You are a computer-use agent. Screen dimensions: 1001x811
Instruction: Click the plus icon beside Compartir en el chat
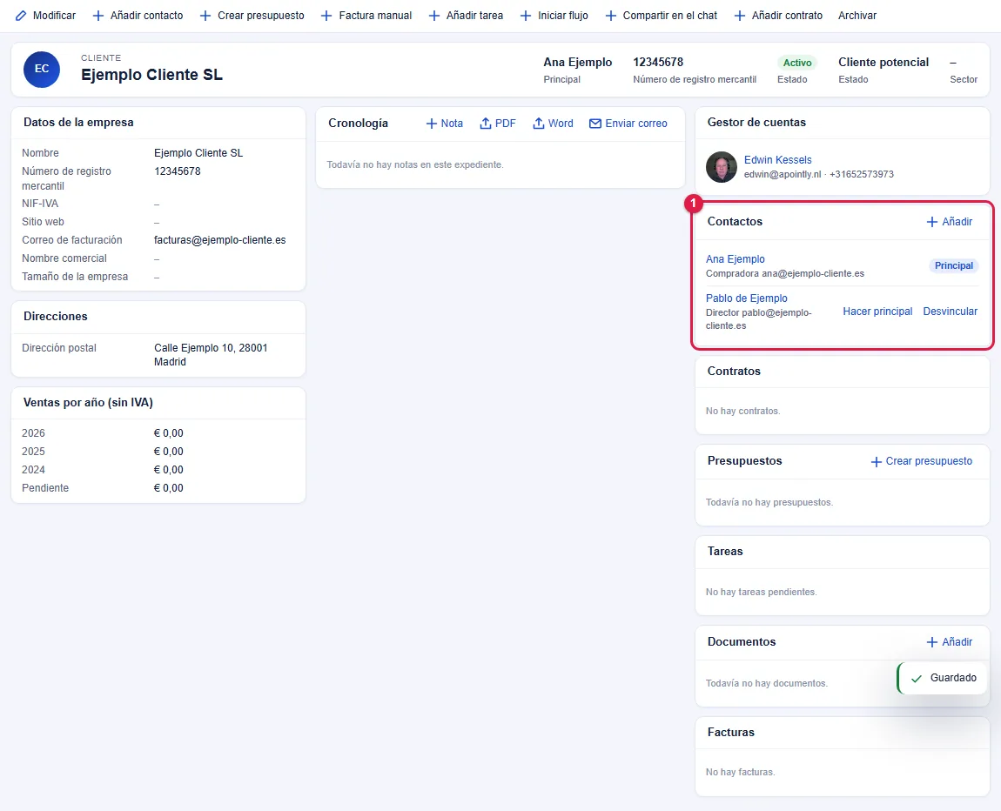pyautogui.click(x=611, y=16)
